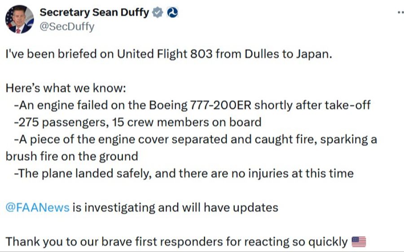Visit the @SecDuffy handle link

pos(67,26)
